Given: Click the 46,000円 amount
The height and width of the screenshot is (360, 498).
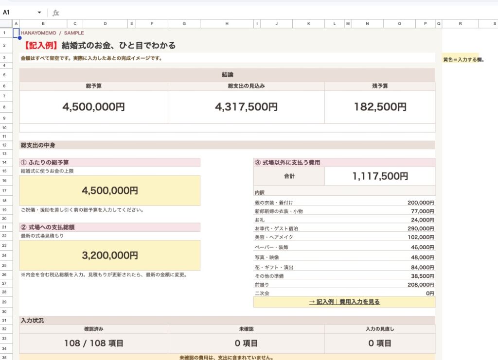Looking at the screenshot, I should pyautogui.click(x=423, y=247).
